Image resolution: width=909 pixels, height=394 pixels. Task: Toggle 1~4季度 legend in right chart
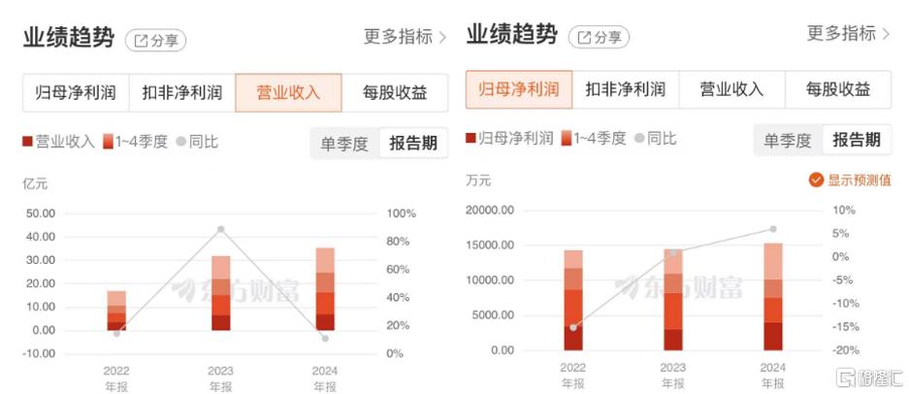tap(594, 138)
